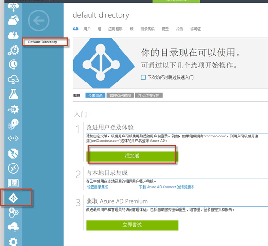Open the remote app circle icon in sidebar
Screen dimensions: 268x246
[14, 168]
